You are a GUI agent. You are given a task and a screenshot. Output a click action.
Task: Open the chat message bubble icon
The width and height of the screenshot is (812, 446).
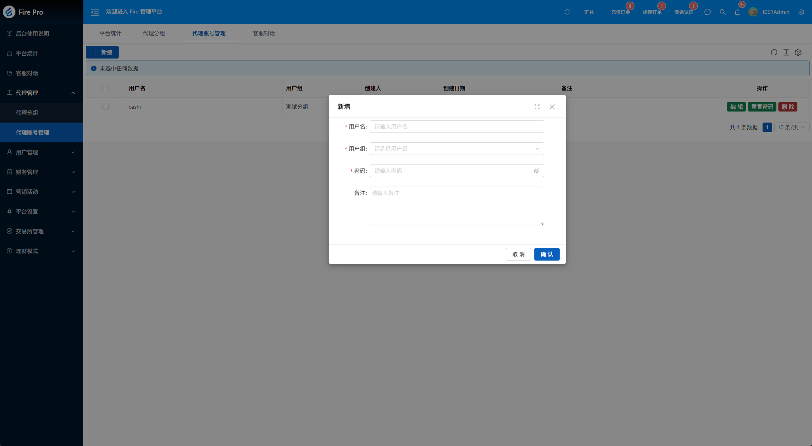(707, 12)
